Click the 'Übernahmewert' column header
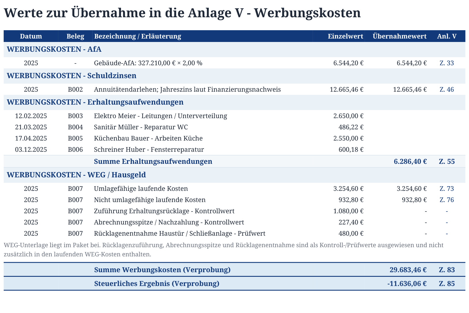 point(400,36)
